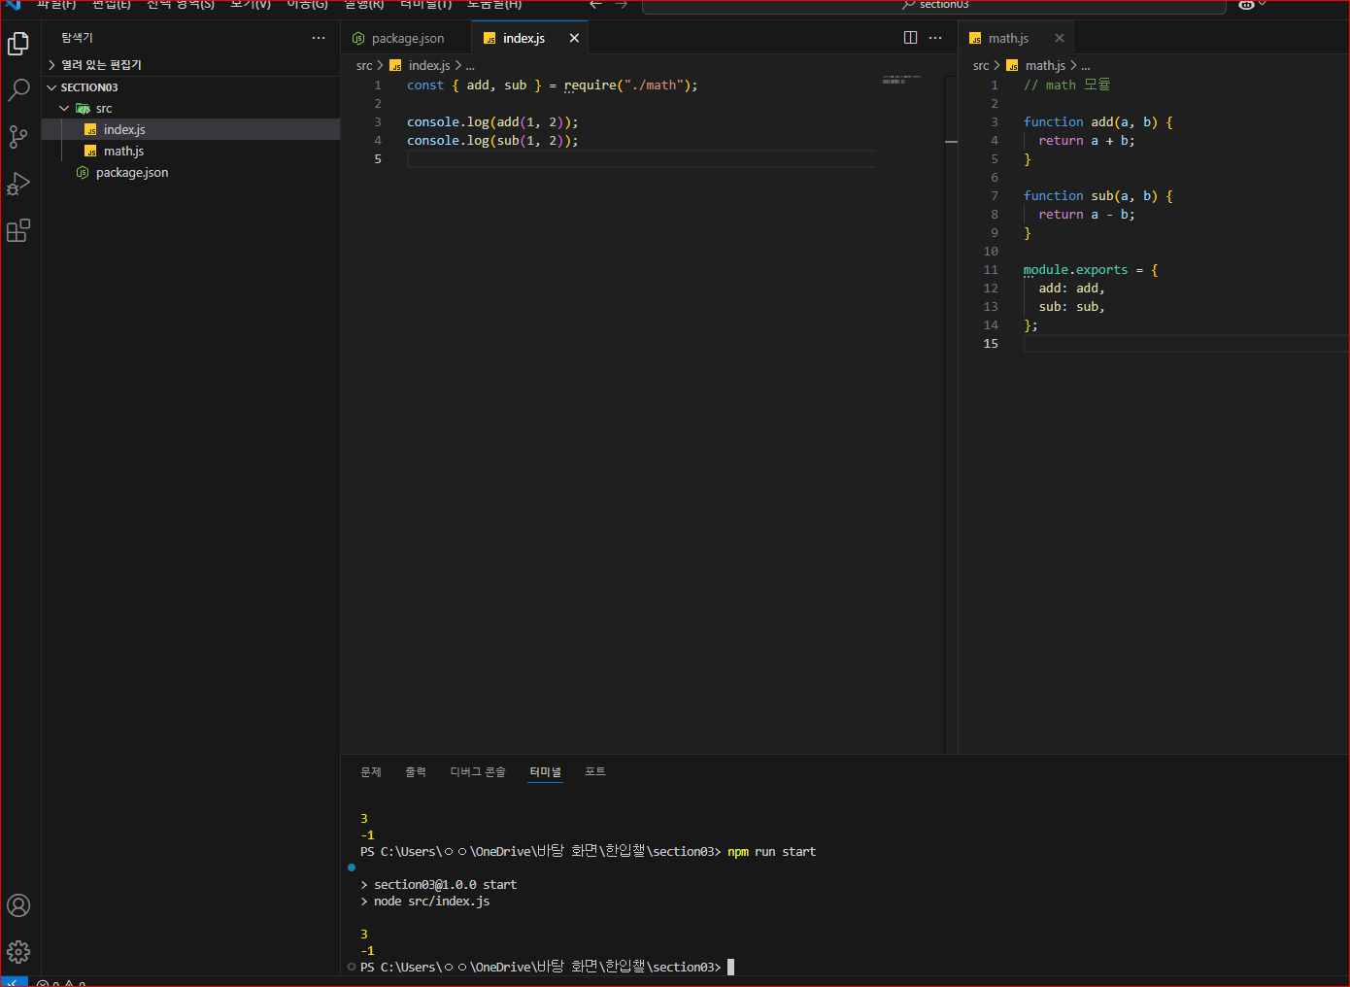Open the Run and Debug view
The width and height of the screenshot is (1350, 987).
[18, 184]
